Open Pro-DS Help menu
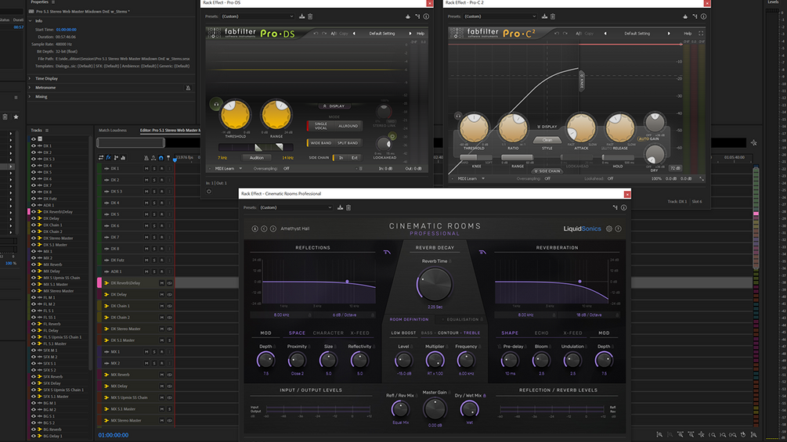787x442 pixels. point(421,34)
